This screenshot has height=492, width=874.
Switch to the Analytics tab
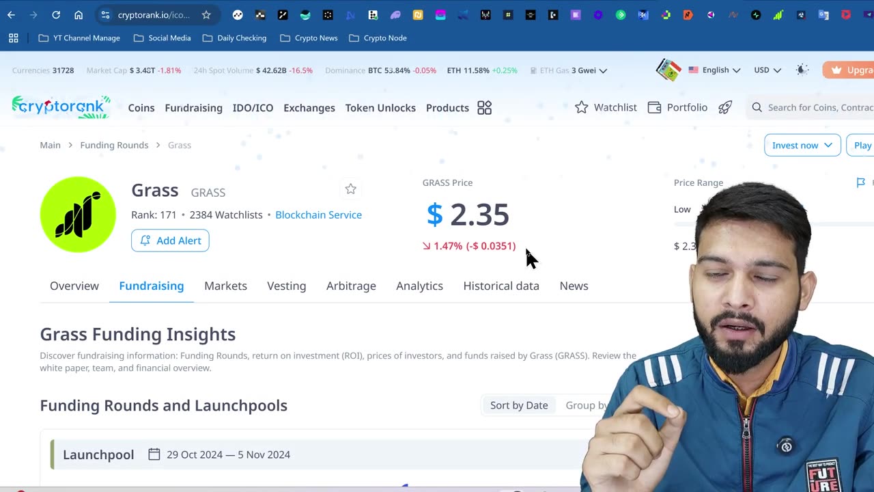[419, 286]
